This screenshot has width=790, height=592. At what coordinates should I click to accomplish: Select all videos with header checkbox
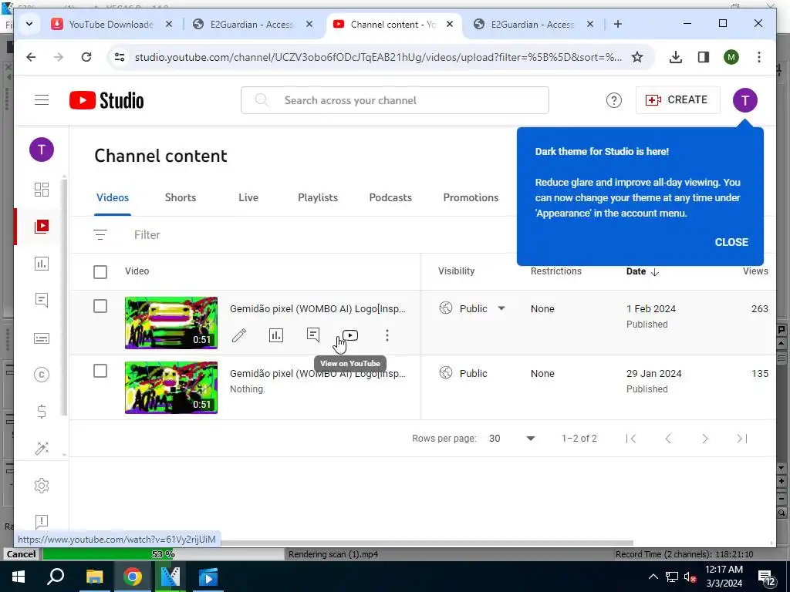coord(100,272)
